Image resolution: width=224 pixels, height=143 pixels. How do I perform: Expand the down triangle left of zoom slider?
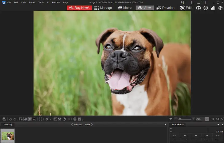[171, 119]
